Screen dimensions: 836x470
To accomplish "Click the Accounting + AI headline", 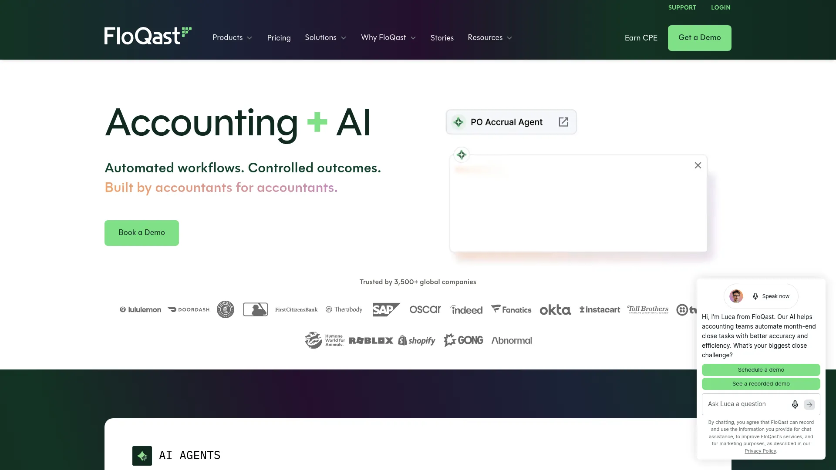I will coord(238,123).
